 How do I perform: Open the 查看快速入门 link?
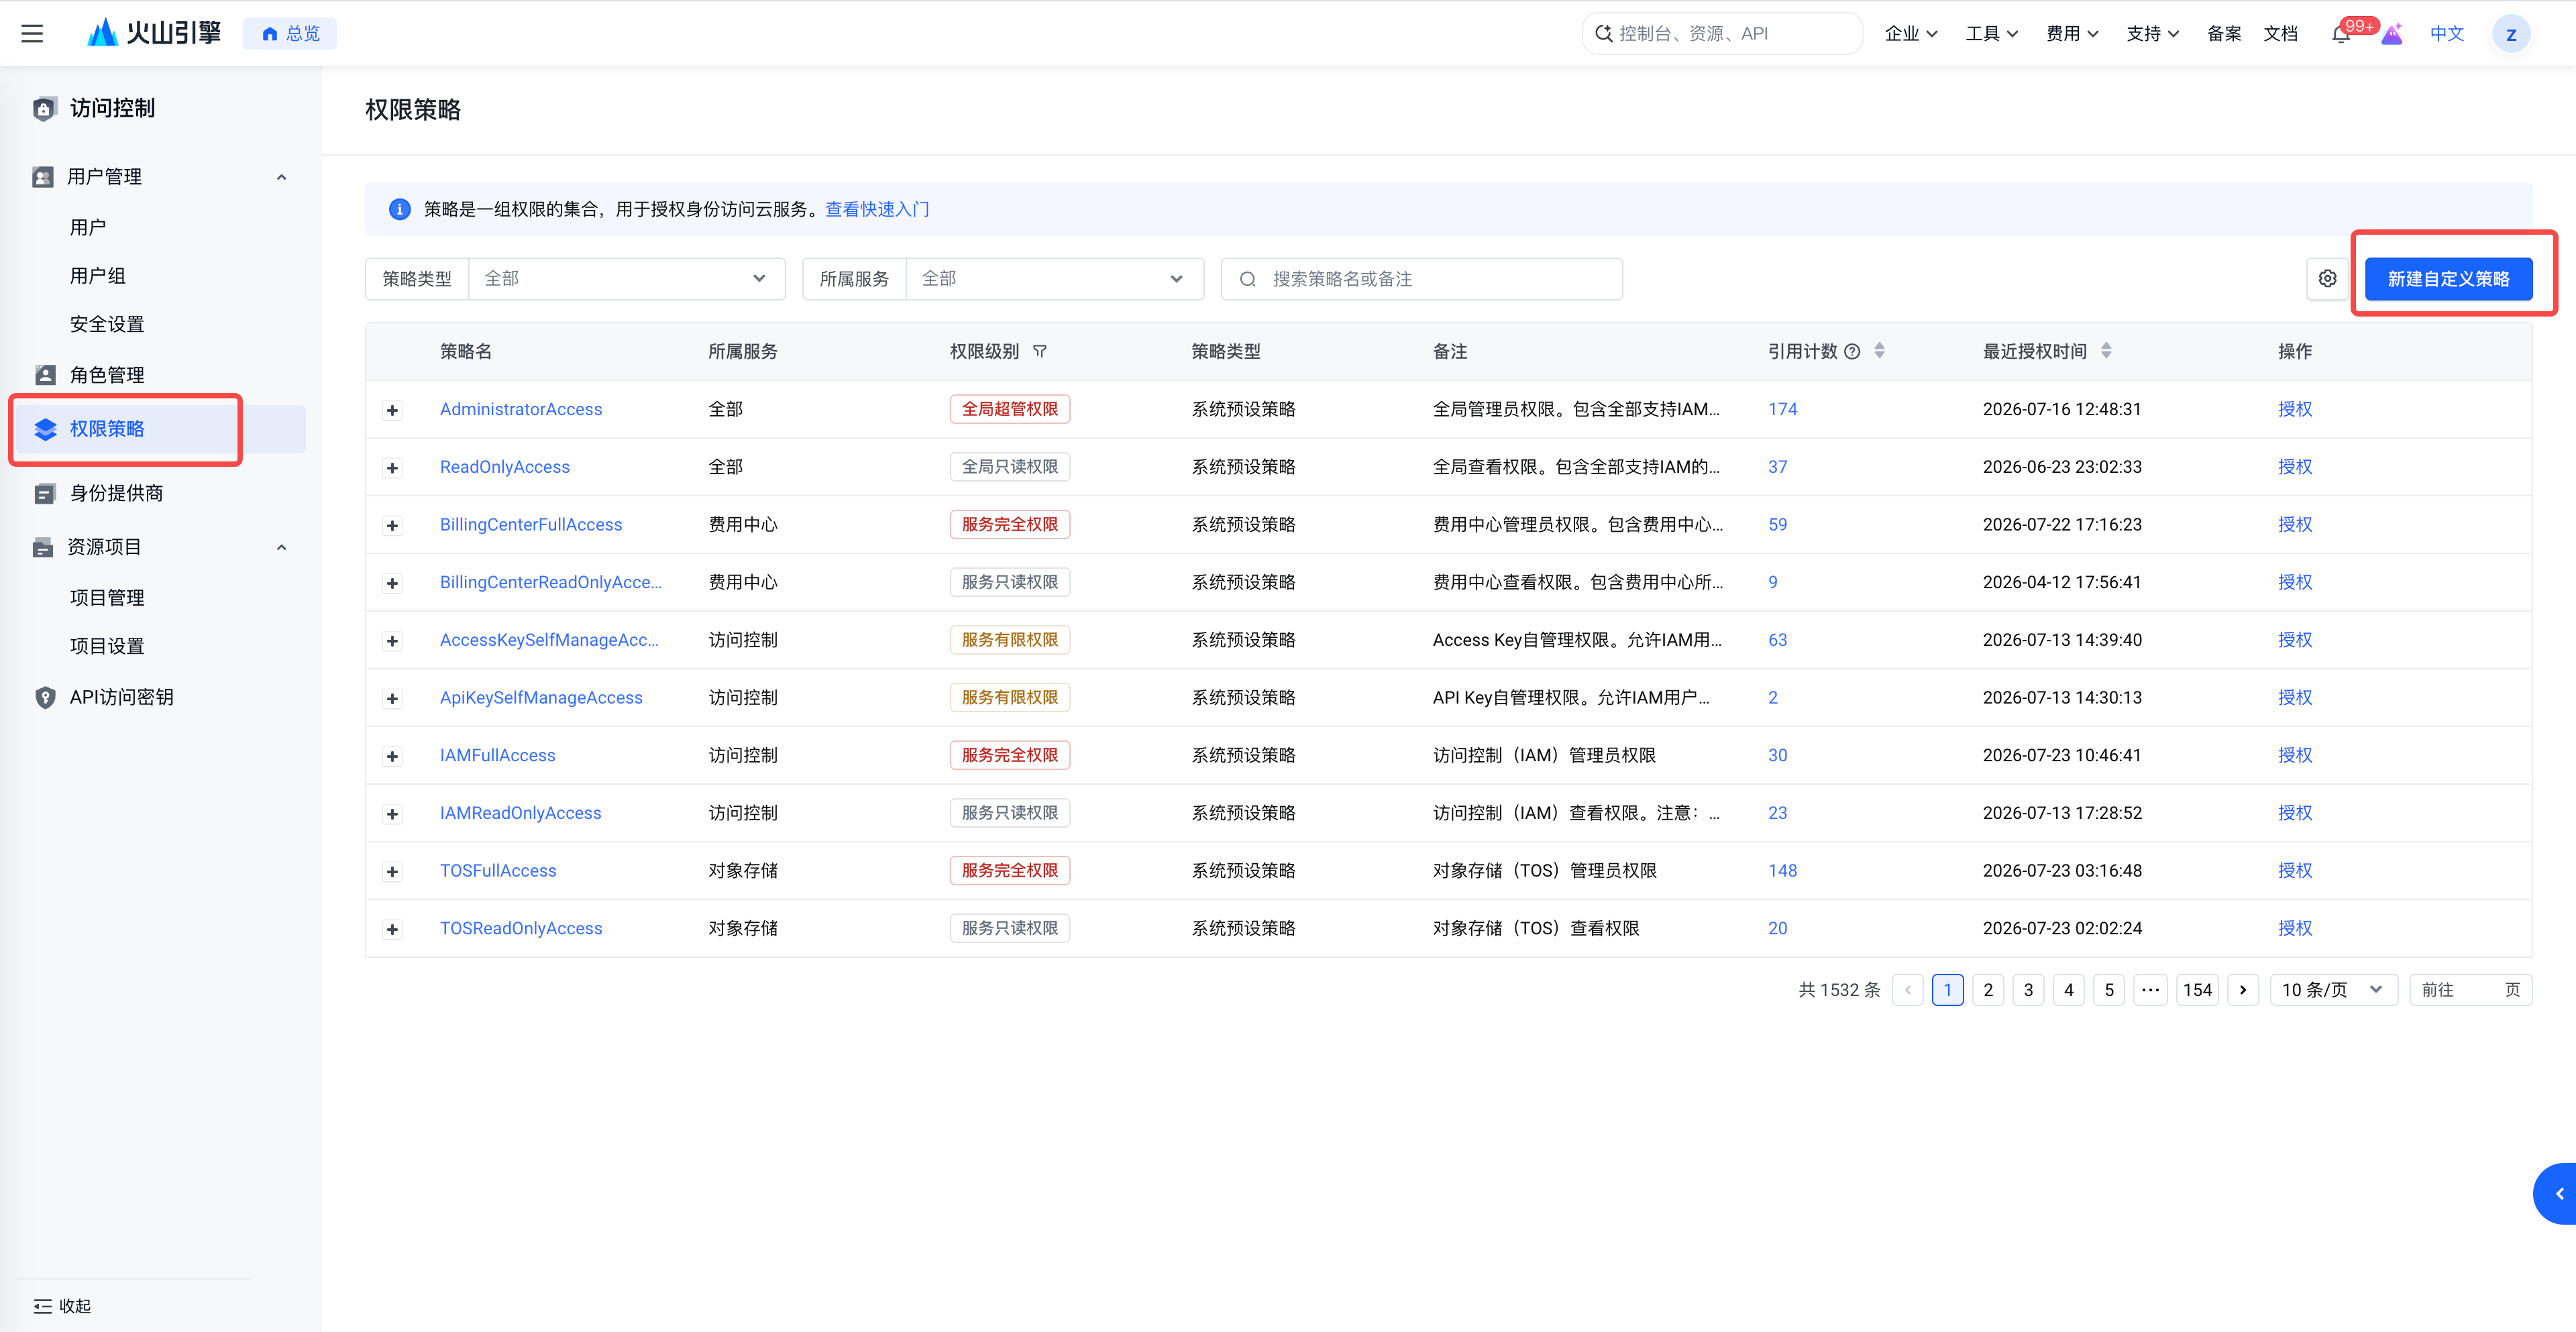click(x=877, y=209)
